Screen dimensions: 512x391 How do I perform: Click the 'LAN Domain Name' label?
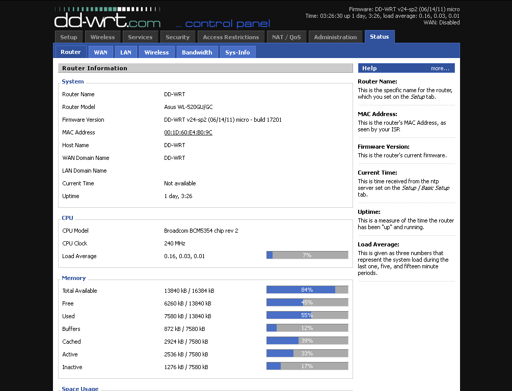click(84, 171)
